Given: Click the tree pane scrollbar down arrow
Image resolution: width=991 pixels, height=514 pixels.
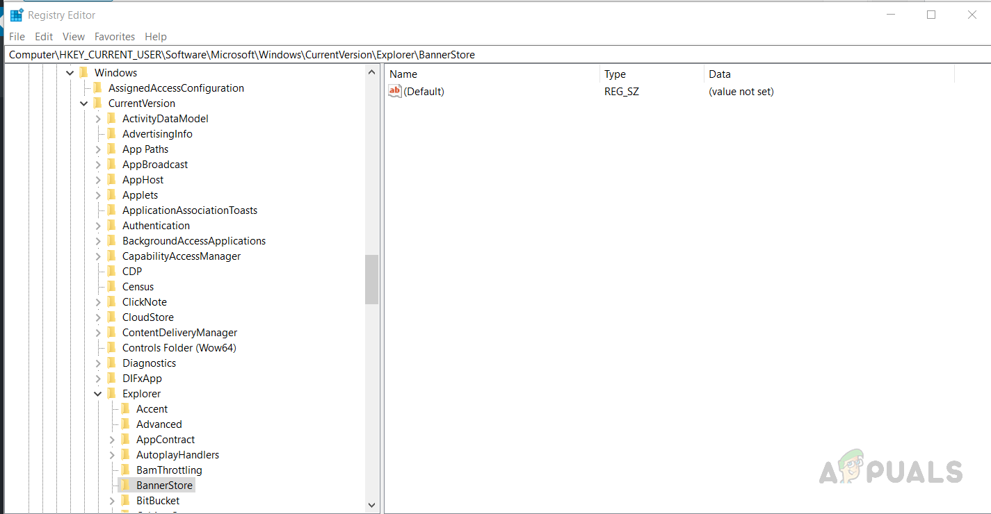Looking at the screenshot, I should pyautogui.click(x=371, y=506).
